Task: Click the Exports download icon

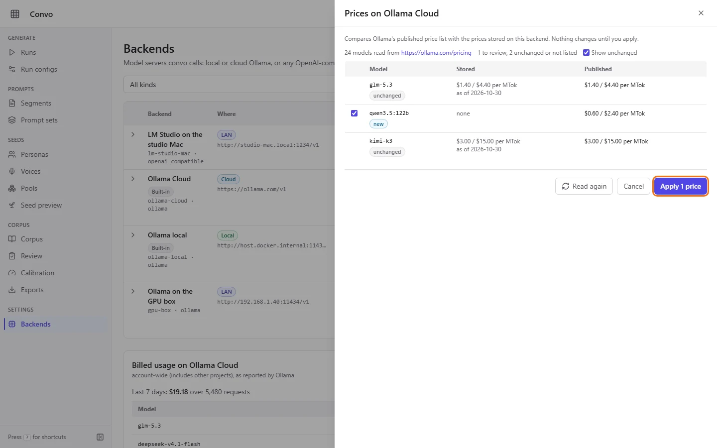Action: point(12,290)
